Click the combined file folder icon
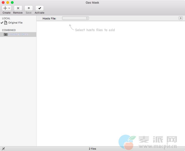This screenshot has width=185, height=151. [x=6, y=34]
